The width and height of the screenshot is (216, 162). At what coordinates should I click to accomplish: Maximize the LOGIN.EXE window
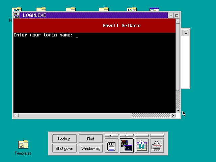177,16
